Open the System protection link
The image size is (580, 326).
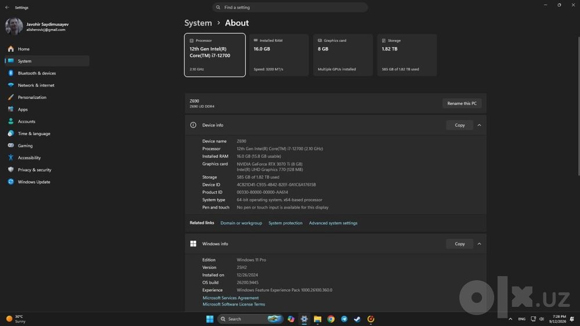(285, 223)
